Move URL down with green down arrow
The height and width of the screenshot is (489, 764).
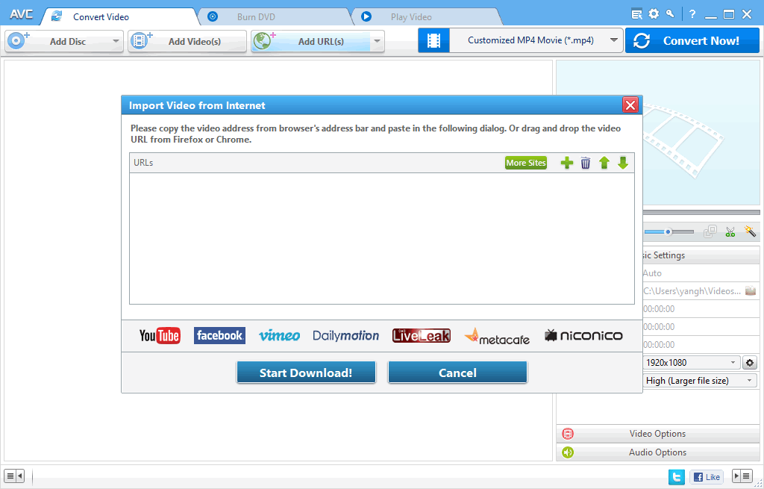pos(623,163)
